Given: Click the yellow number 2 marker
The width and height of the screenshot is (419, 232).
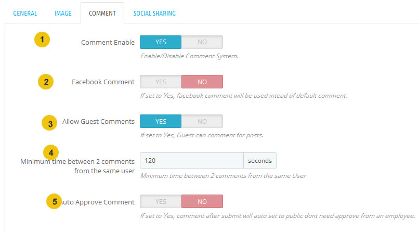Looking at the screenshot, I should coord(46,82).
